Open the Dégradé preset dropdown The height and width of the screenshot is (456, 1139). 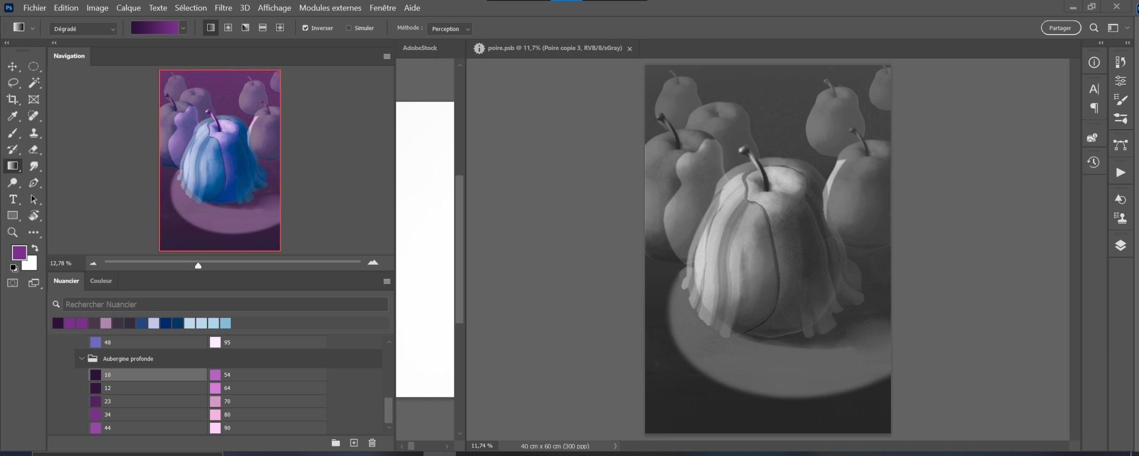tap(83, 29)
